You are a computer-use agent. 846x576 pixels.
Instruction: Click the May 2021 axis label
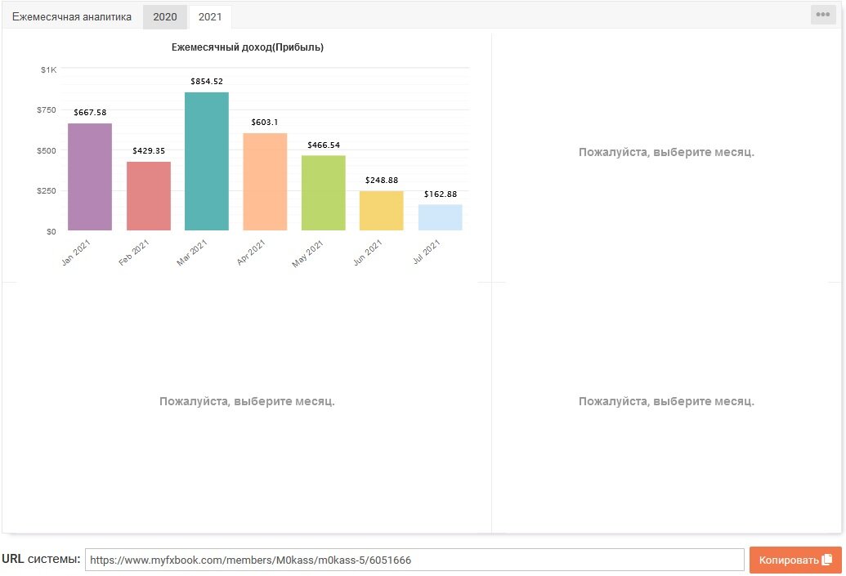(307, 253)
